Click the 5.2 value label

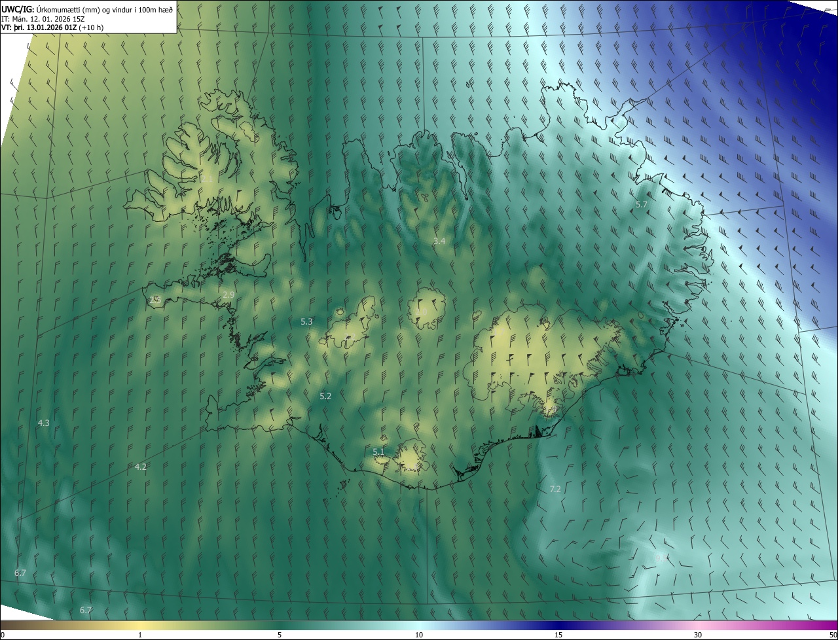325,397
